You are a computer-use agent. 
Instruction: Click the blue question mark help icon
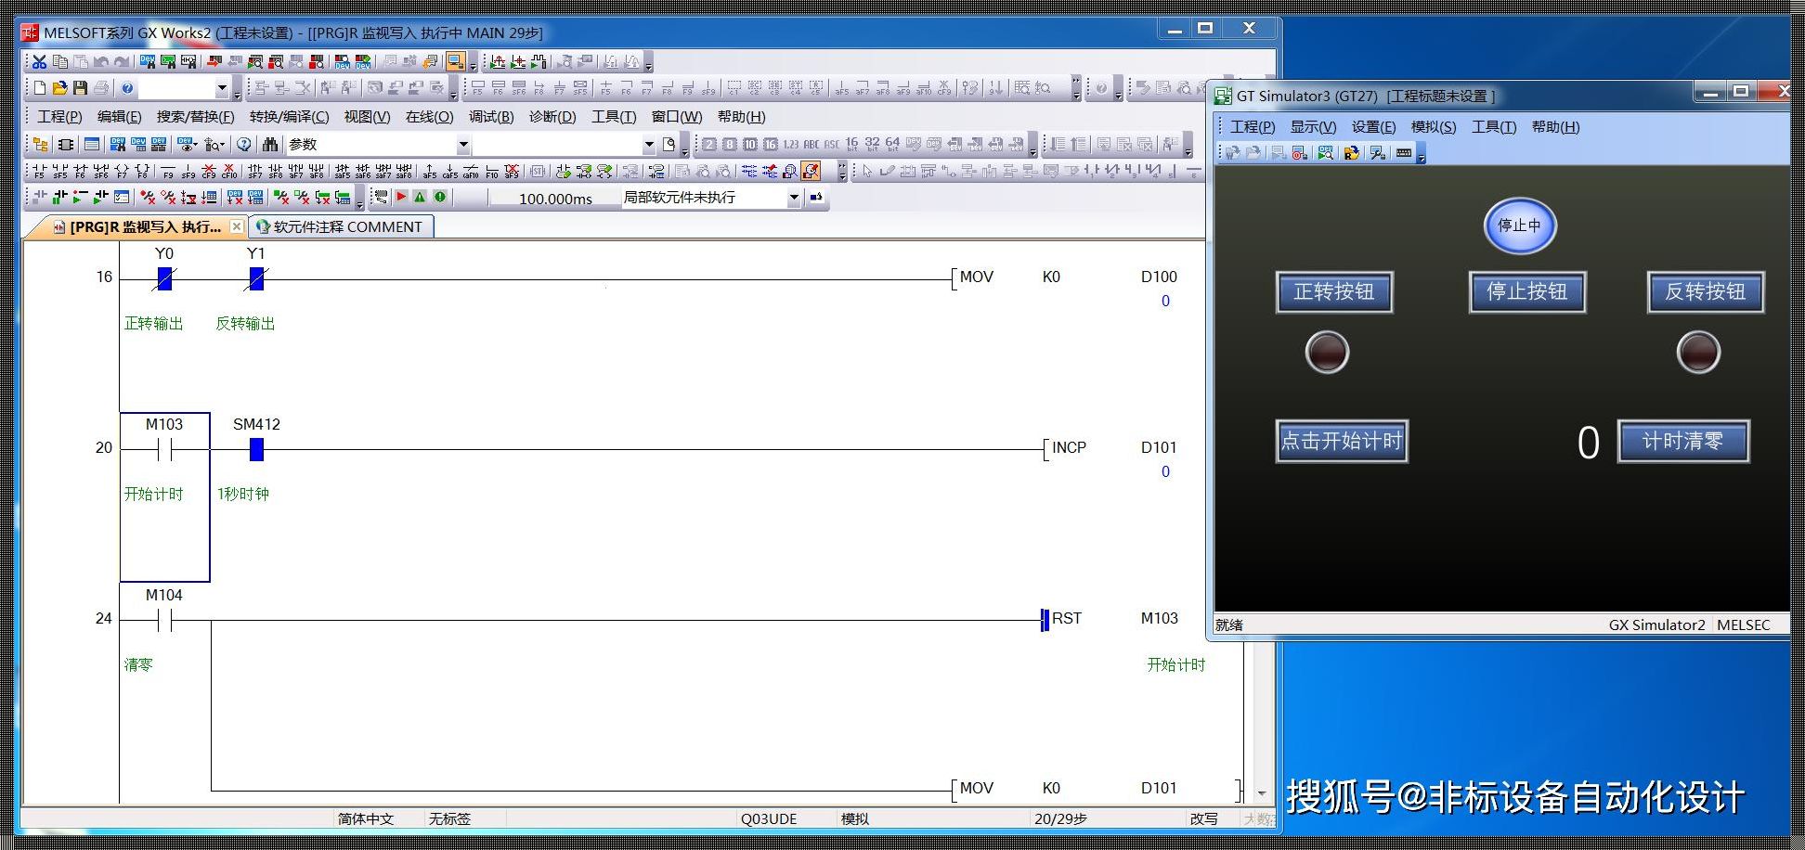pos(127,88)
